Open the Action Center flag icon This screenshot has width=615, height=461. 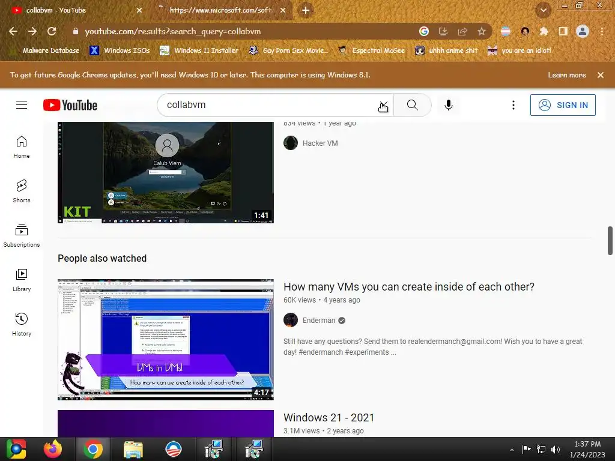click(526, 449)
